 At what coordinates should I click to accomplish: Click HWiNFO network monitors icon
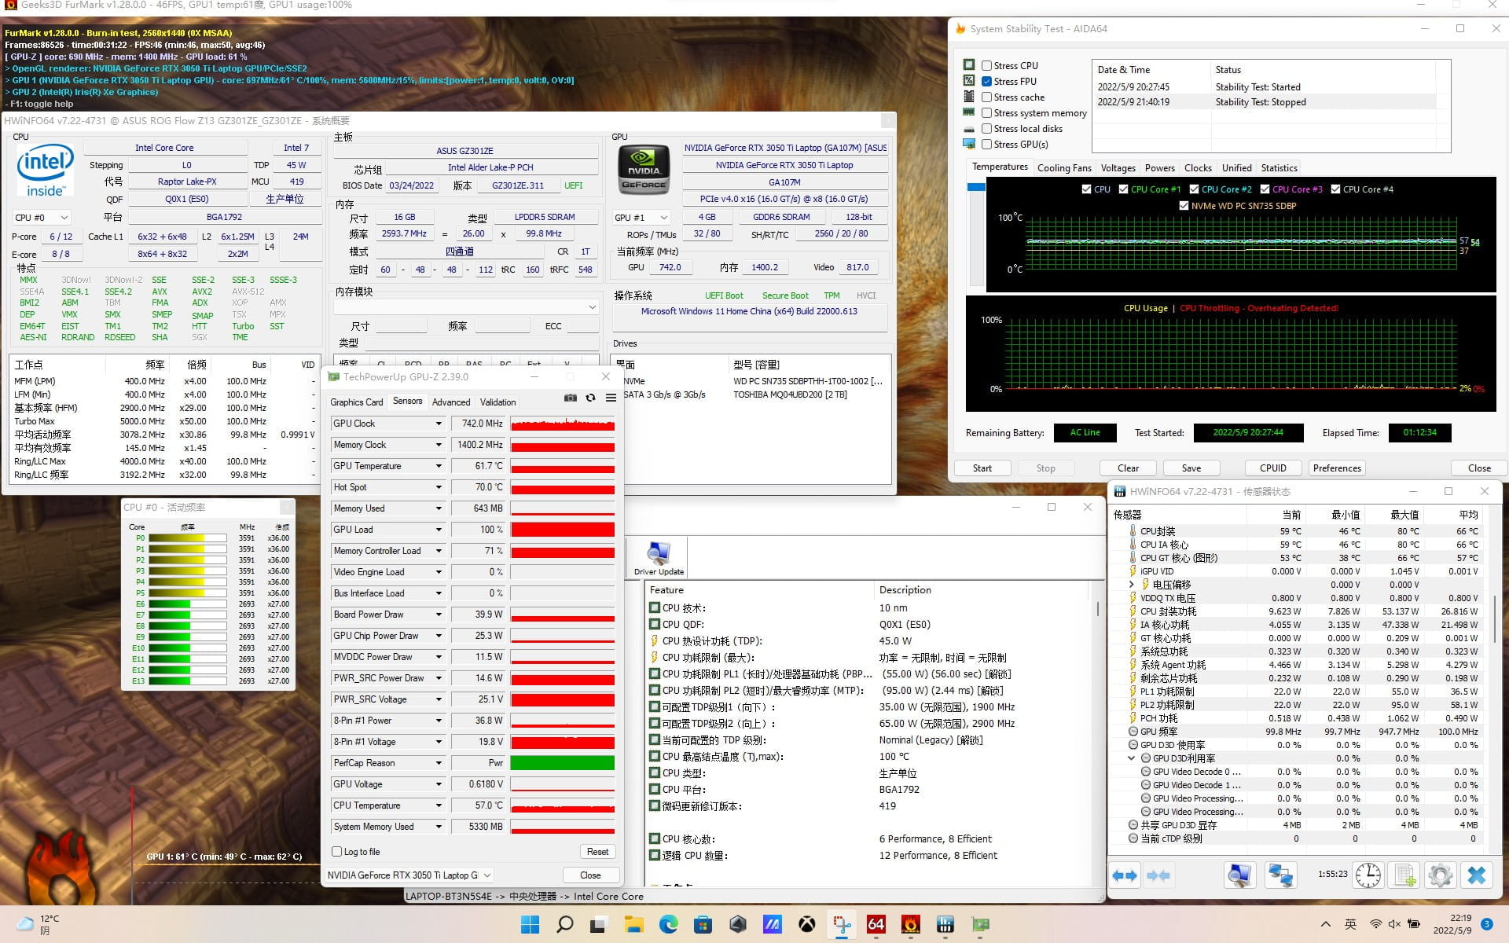point(1280,875)
